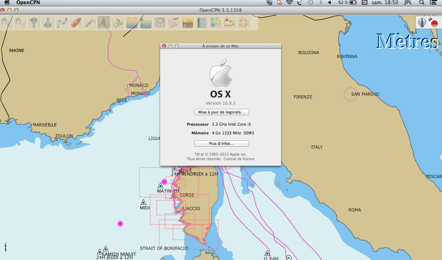
Task: Click the compass north-up indicator
Action: (422, 23)
